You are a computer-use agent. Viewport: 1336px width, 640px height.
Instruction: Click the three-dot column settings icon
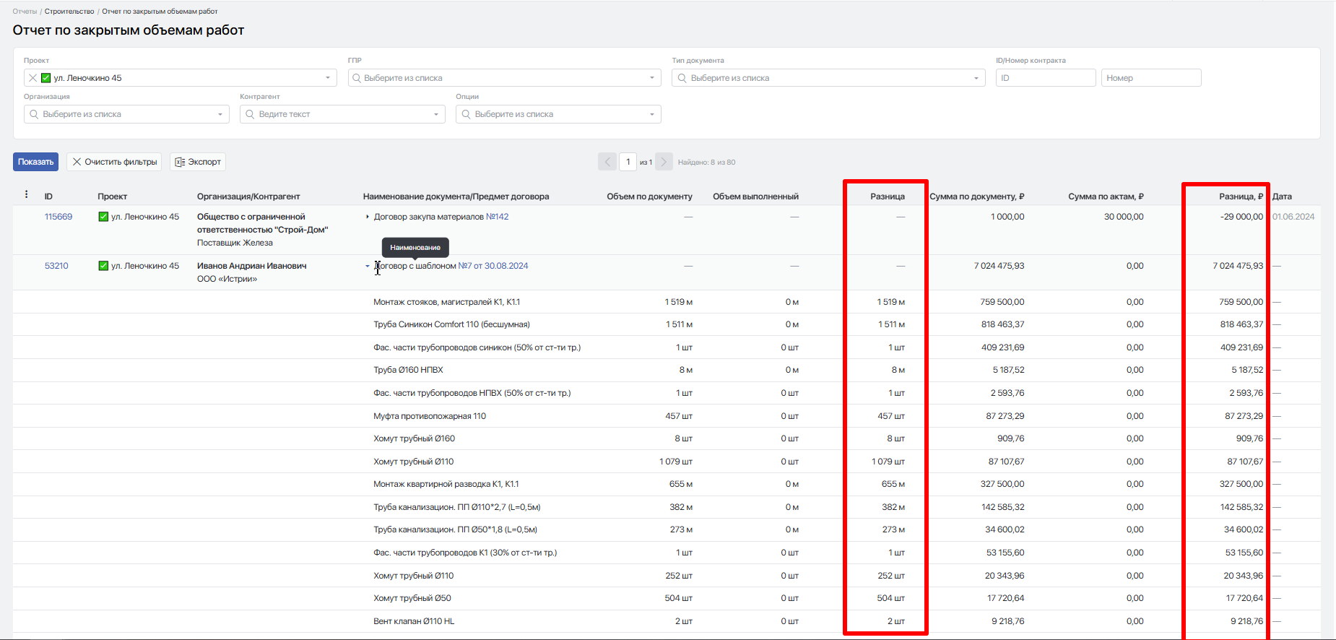[x=26, y=194]
